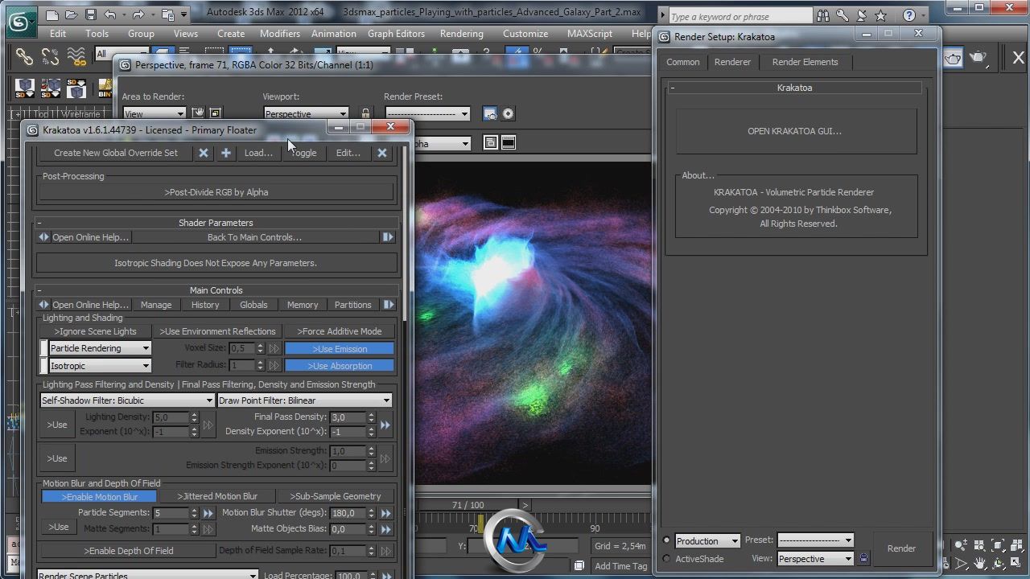Click the Field-of-View icon in viewport controls
This screenshot has width=1030, height=579.
coord(962,564)
